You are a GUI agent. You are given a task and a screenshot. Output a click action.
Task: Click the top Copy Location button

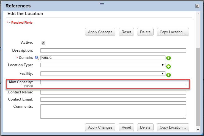click(x=173, y=32)
